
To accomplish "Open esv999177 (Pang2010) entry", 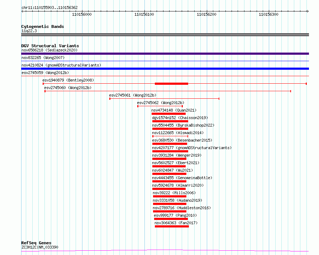I will click(175, 215).
